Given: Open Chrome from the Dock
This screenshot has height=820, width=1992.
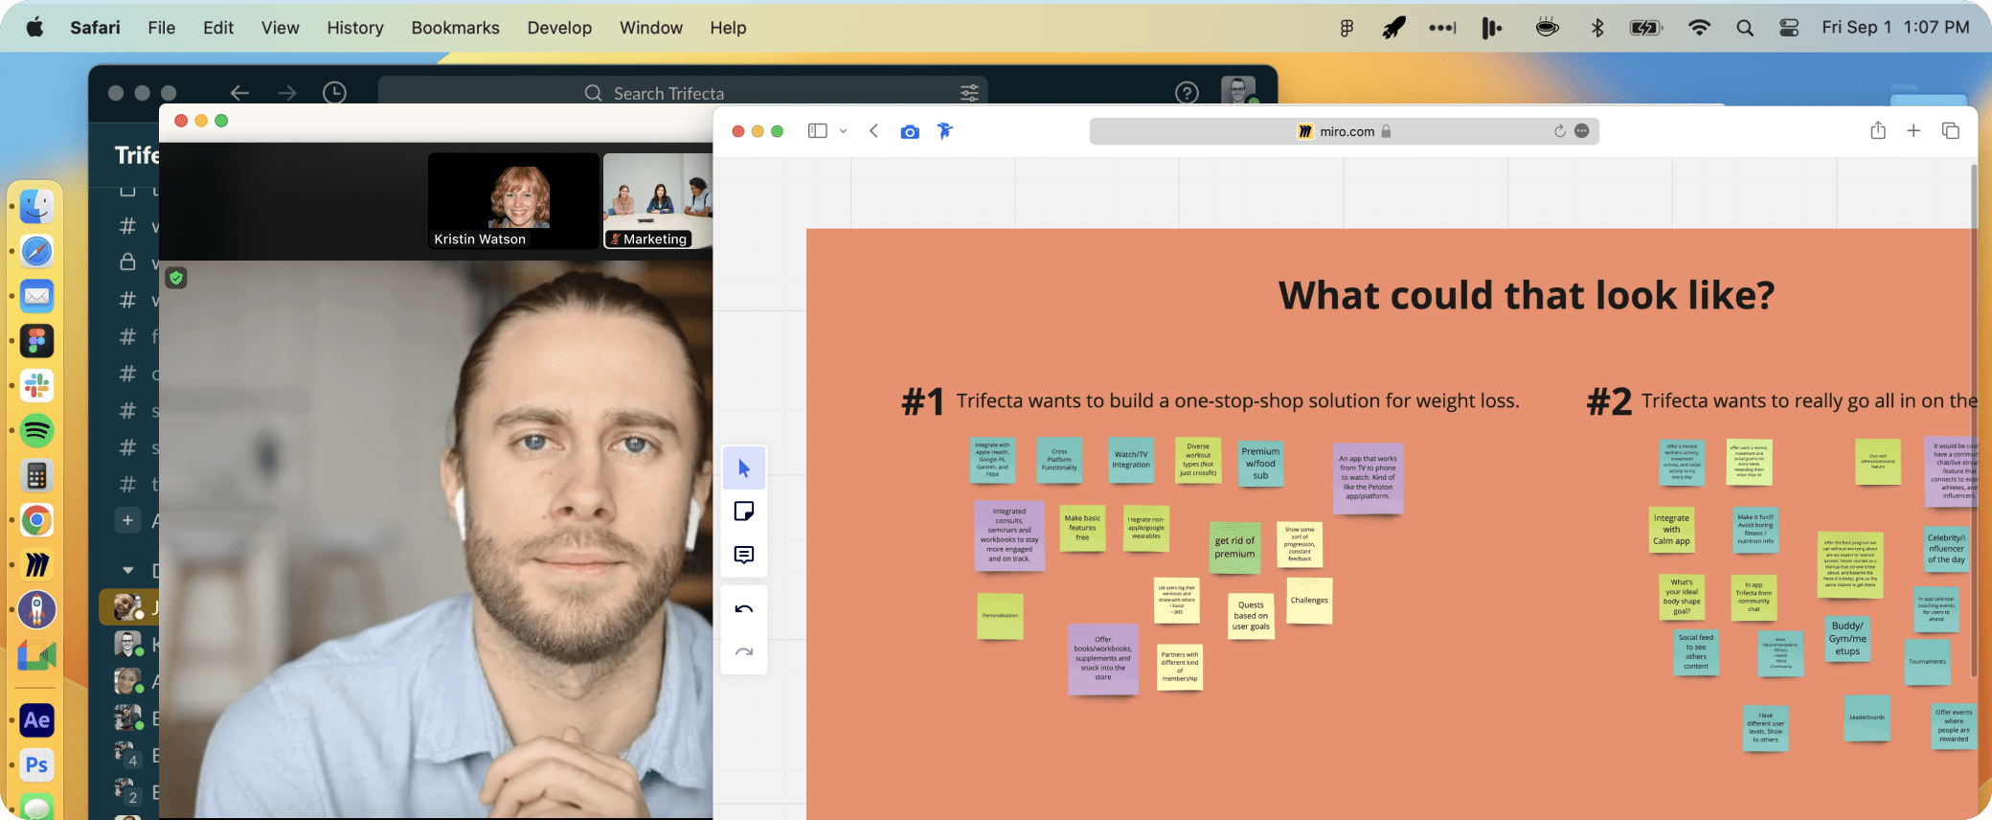Looking at the screenshot, I should pos(36,521).
